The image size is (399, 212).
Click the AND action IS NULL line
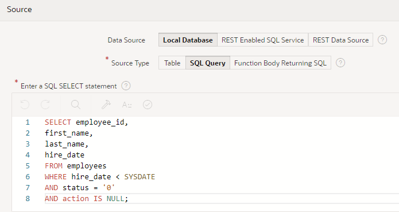click(87, 199)
